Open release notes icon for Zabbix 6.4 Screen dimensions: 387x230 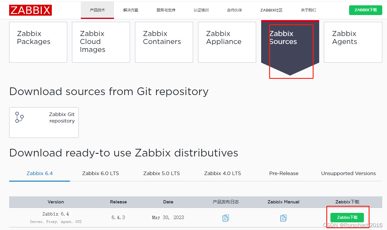pos(226,218)
